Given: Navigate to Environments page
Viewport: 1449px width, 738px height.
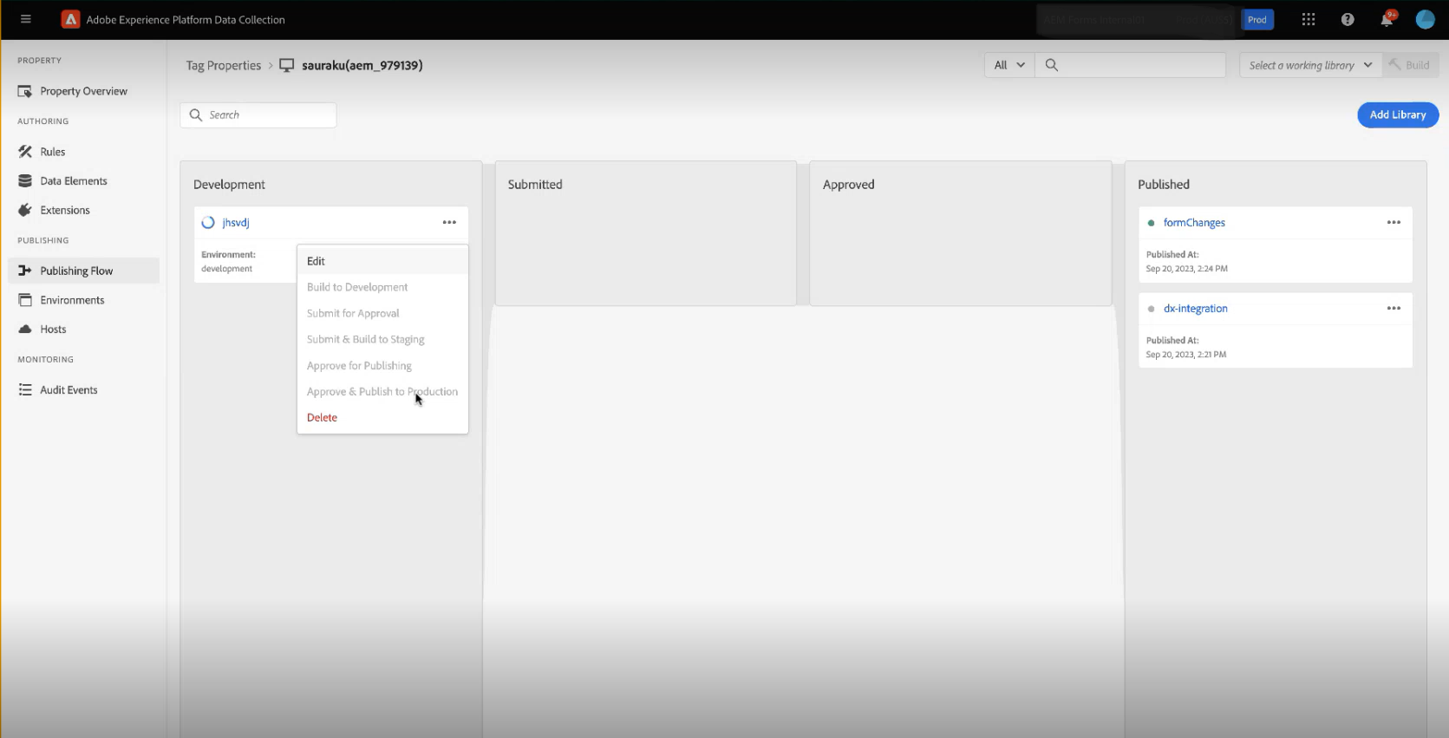Looking at the screenshot, I should click(83, 300).
